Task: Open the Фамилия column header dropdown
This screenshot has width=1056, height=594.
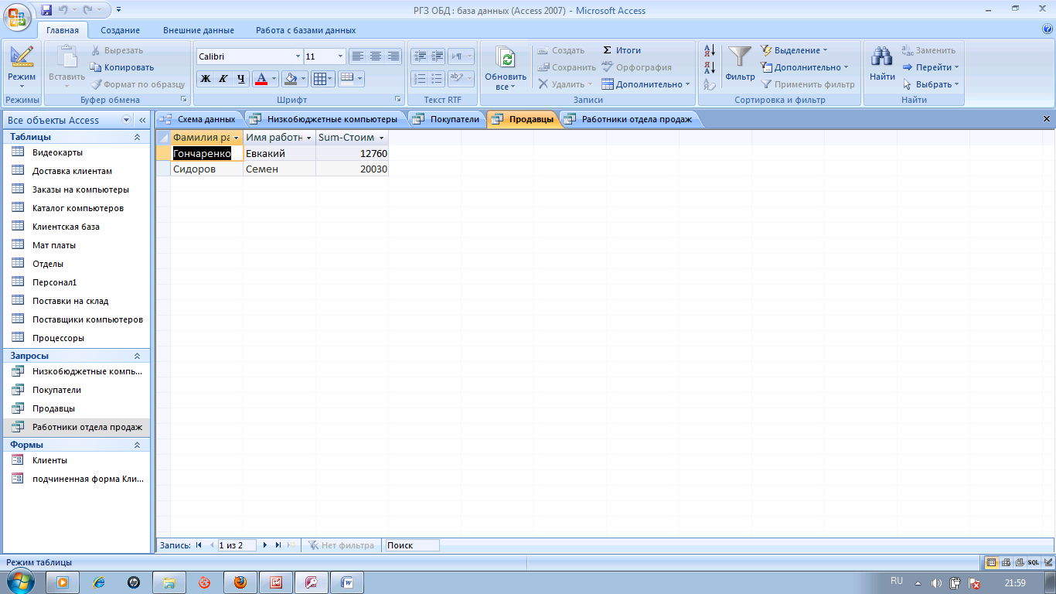Action: [236, 138]
